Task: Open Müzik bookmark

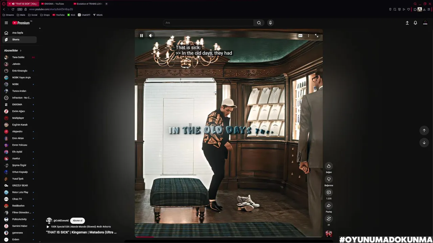Action: click(97, 15)
